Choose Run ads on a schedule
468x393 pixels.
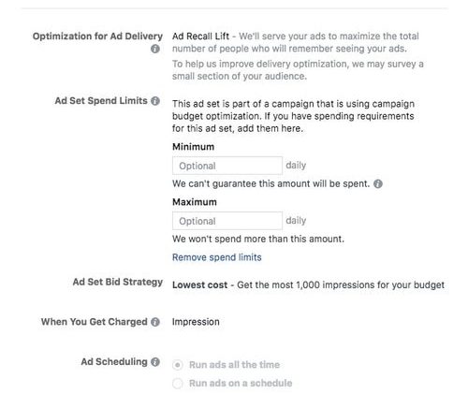(178, 383)
